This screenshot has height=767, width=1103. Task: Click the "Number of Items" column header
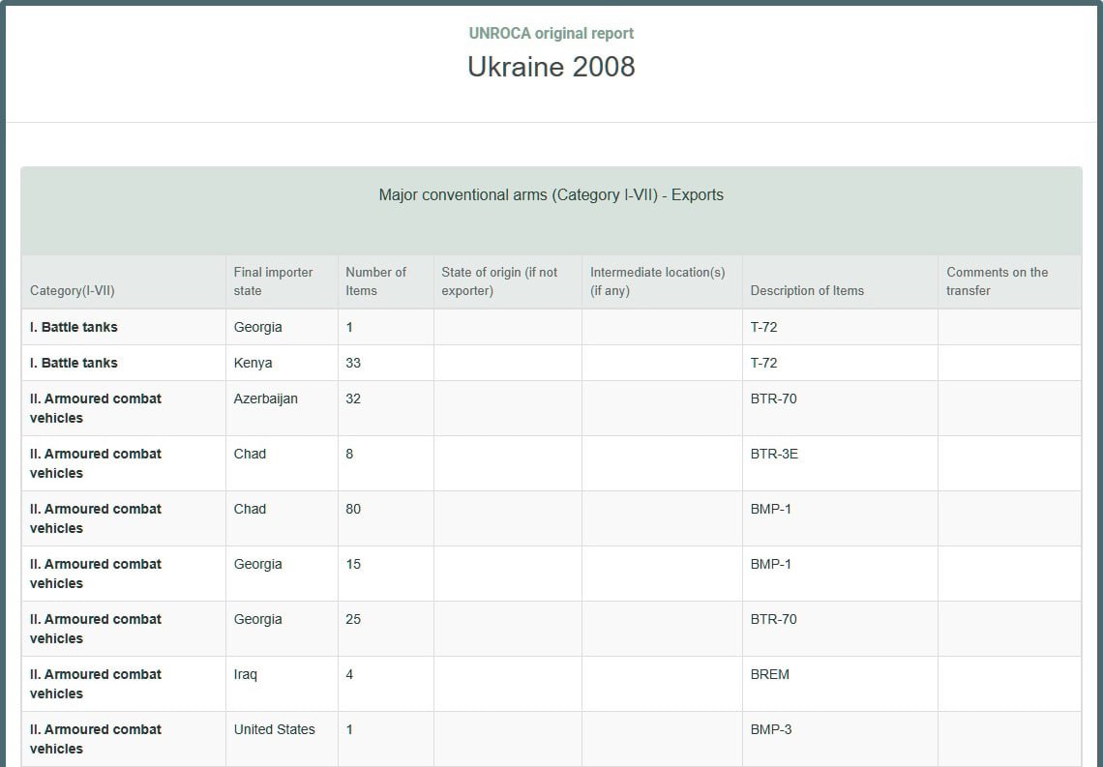point(376,281)
